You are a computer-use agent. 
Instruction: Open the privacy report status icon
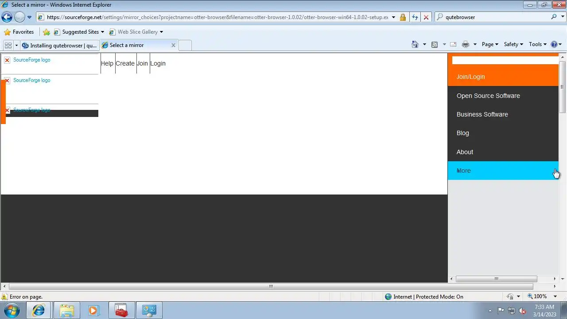click(510, 296)
